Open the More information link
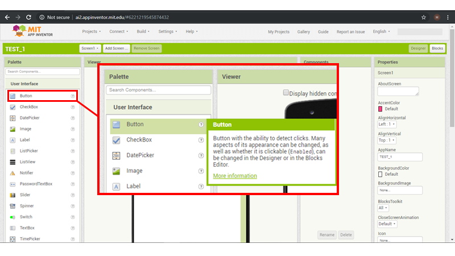The image size is (455, 256). coord(235,176)
